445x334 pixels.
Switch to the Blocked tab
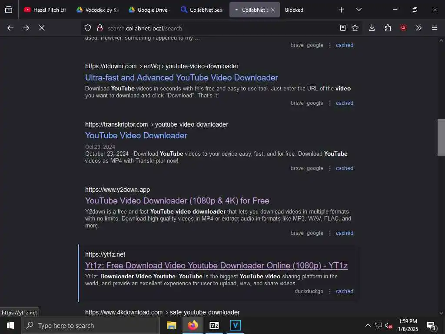[294, 10]
